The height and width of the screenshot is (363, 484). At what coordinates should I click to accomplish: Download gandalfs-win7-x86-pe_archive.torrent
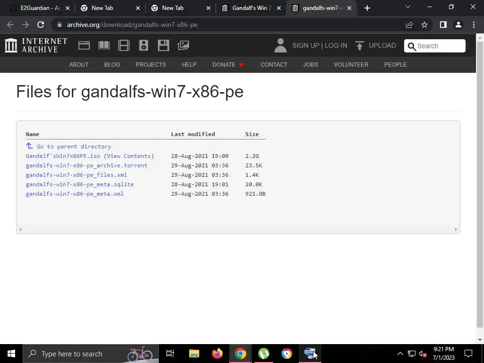coord(86,165)
